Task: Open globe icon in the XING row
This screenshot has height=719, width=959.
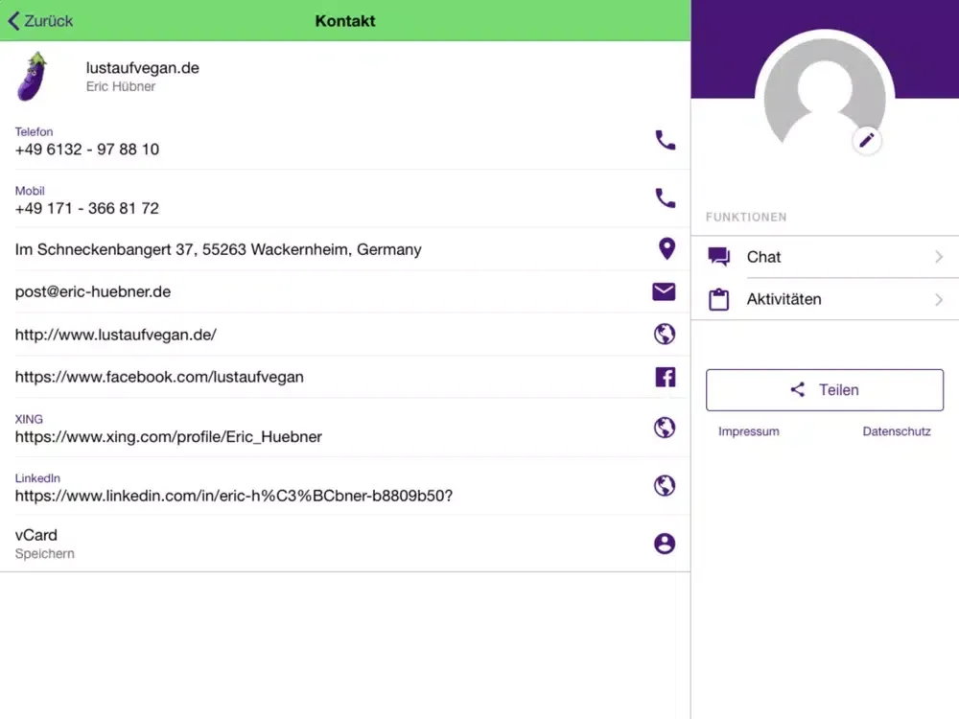Action: 665,428
